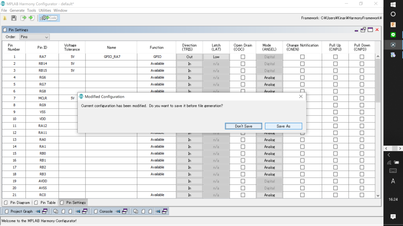Toggle Direction 'In' button for RB14
Screen dimensions: 403x226
click(189, 64)
